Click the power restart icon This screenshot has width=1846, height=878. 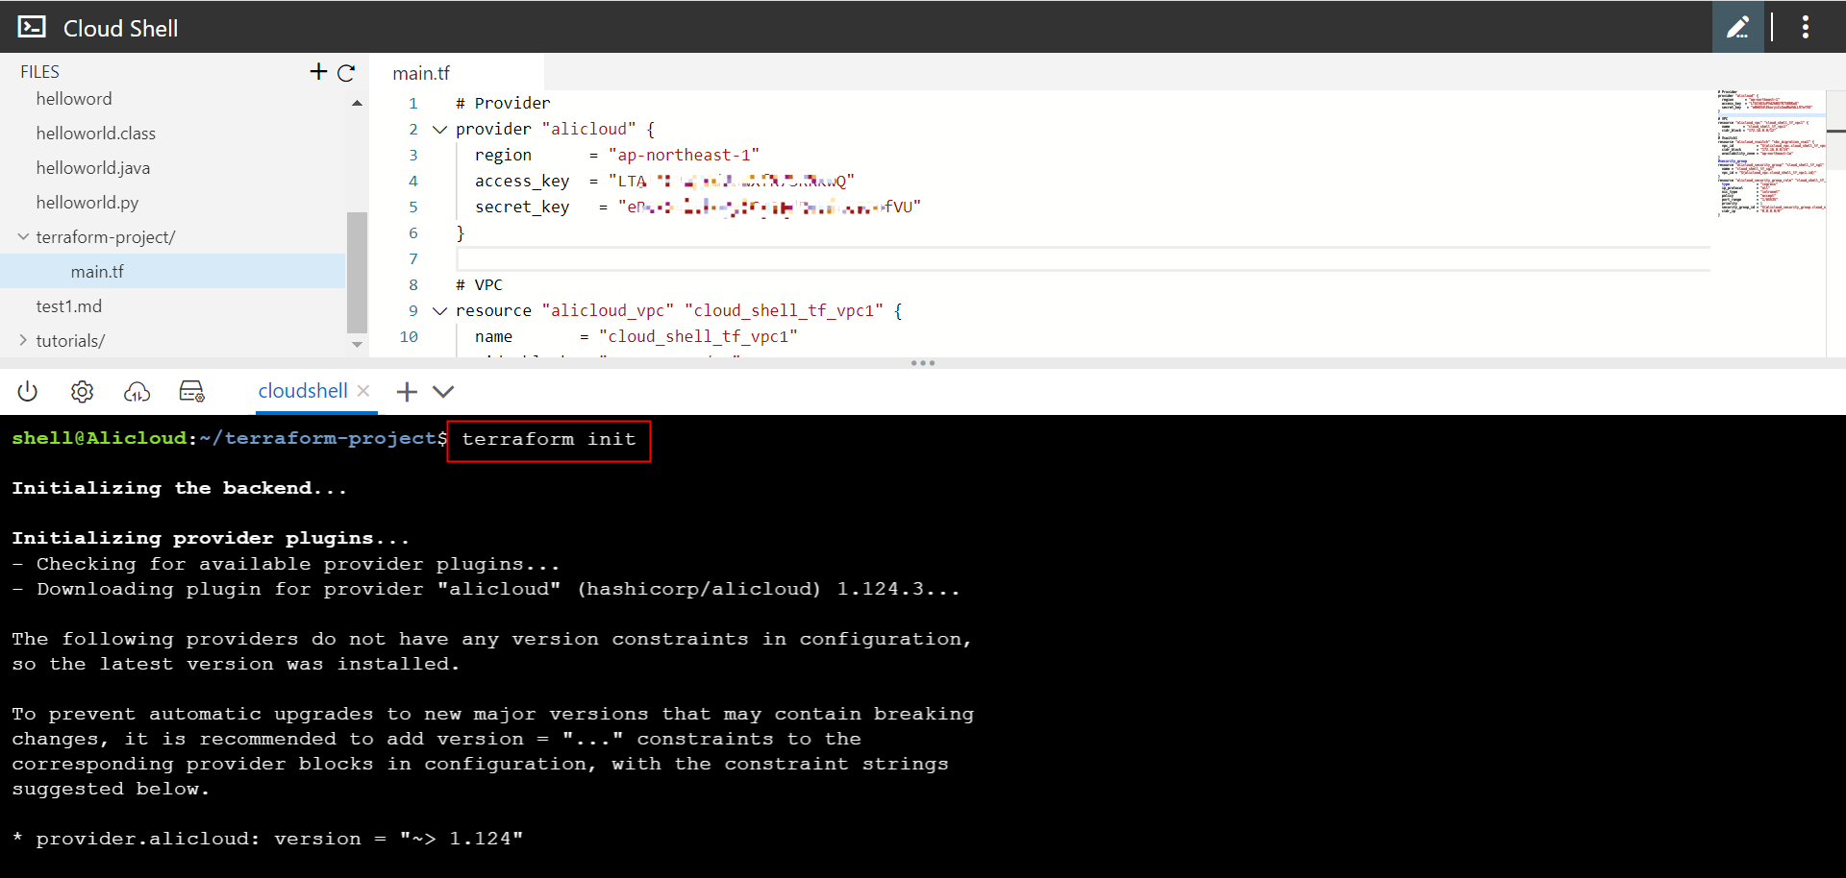28,391
